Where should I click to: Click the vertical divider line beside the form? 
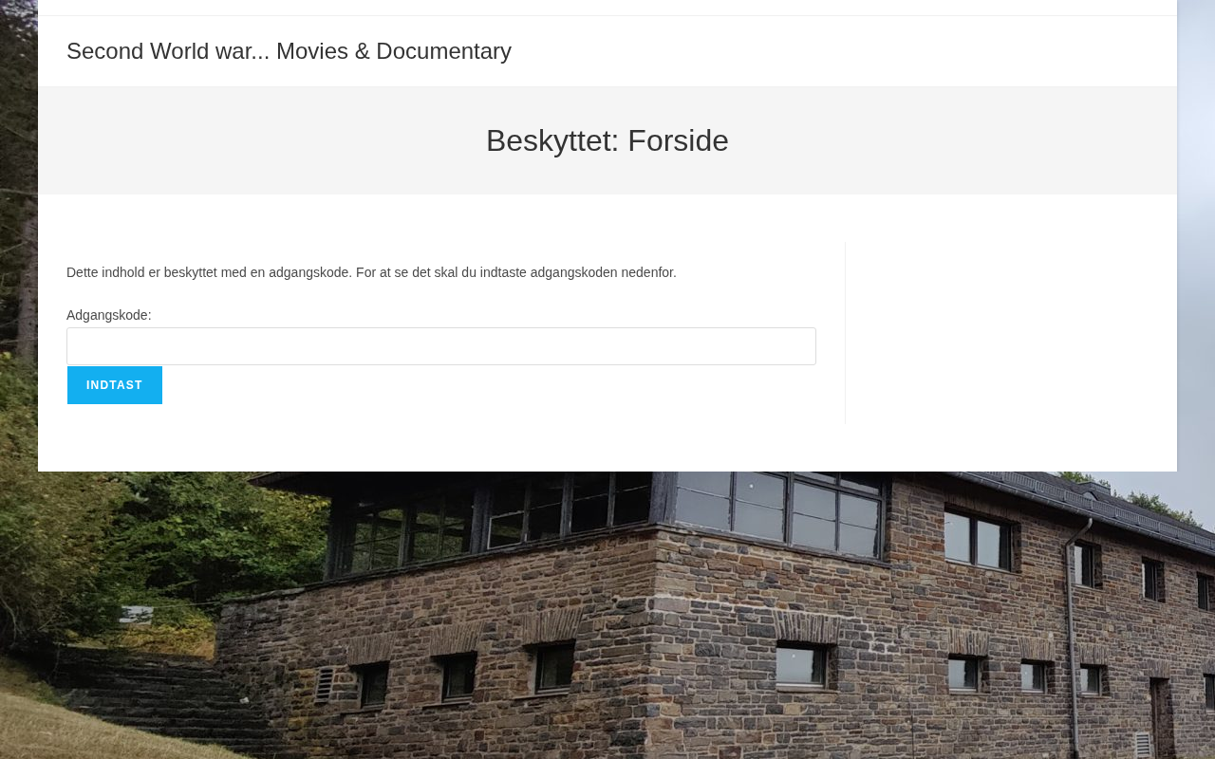845,333
